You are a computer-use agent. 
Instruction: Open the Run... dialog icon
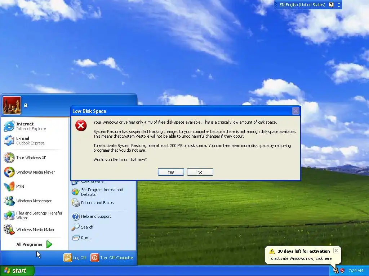[76, 238]
